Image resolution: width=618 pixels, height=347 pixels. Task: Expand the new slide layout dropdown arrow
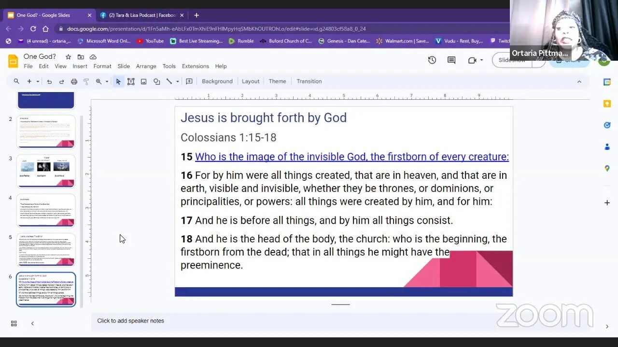point(37,81)
